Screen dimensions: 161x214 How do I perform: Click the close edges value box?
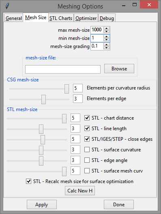[x=75, y=139]
